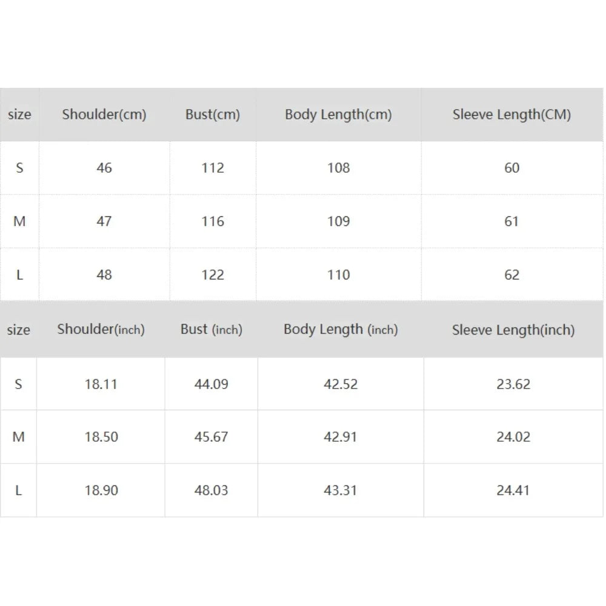Click the bust value 122
The width and height of the screenshot is (606, 606).
pyautogui.click(x=213, y=275)
